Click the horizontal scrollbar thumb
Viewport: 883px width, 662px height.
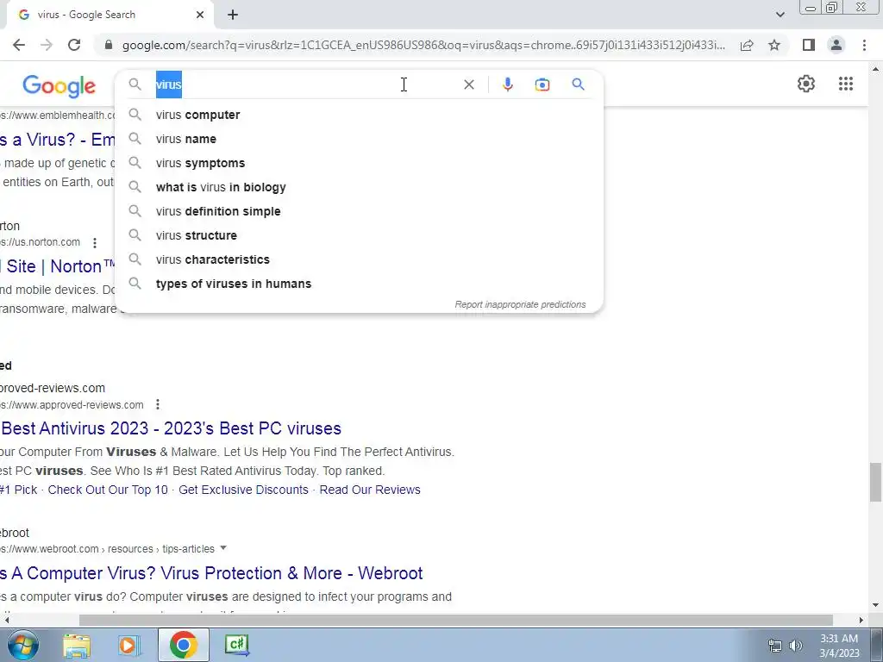pyautogui.click(x=455, y=621)
